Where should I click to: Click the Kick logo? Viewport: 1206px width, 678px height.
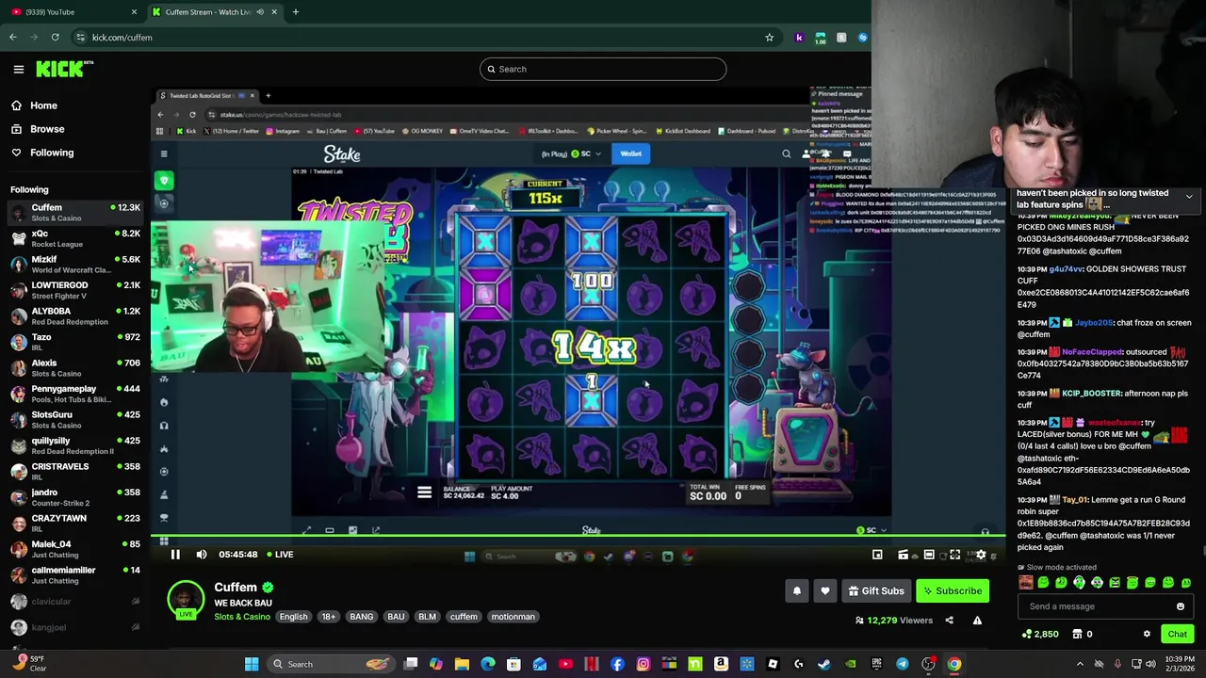click(x=64, y=69)
